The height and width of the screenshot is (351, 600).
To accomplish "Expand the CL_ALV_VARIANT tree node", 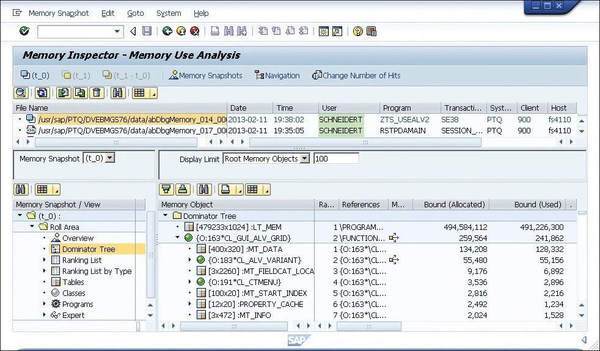I will pyautogui.click(x=189, y=260).
